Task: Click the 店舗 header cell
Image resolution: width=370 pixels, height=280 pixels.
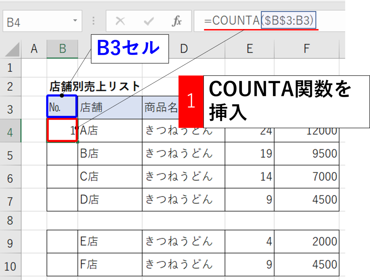Action: point(110,107)
